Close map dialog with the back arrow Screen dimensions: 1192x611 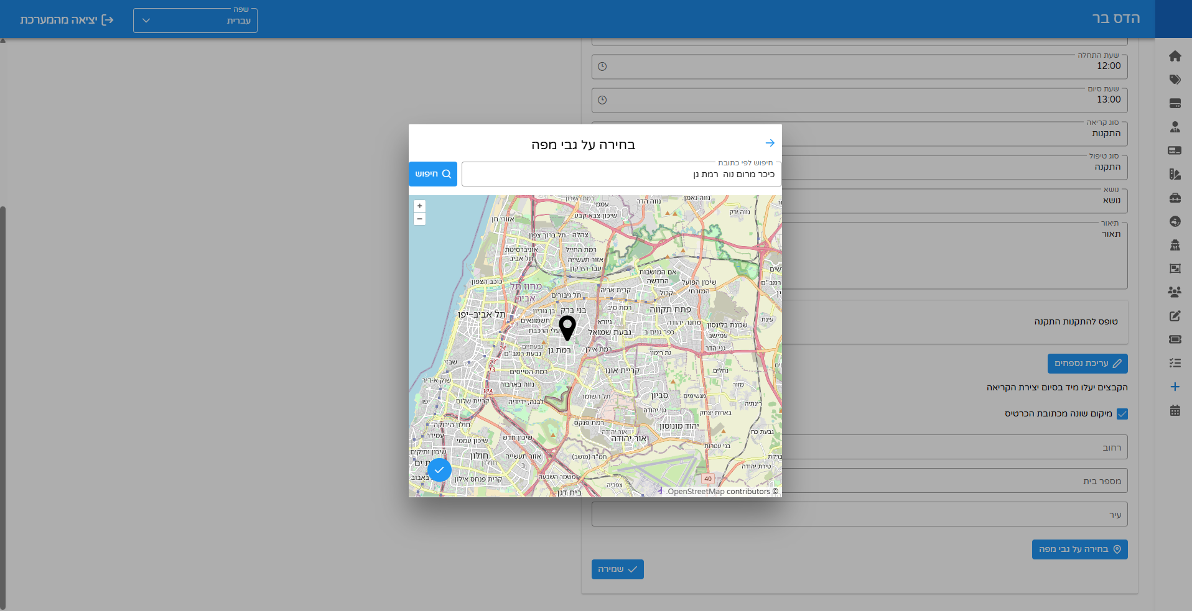point(770,143)
